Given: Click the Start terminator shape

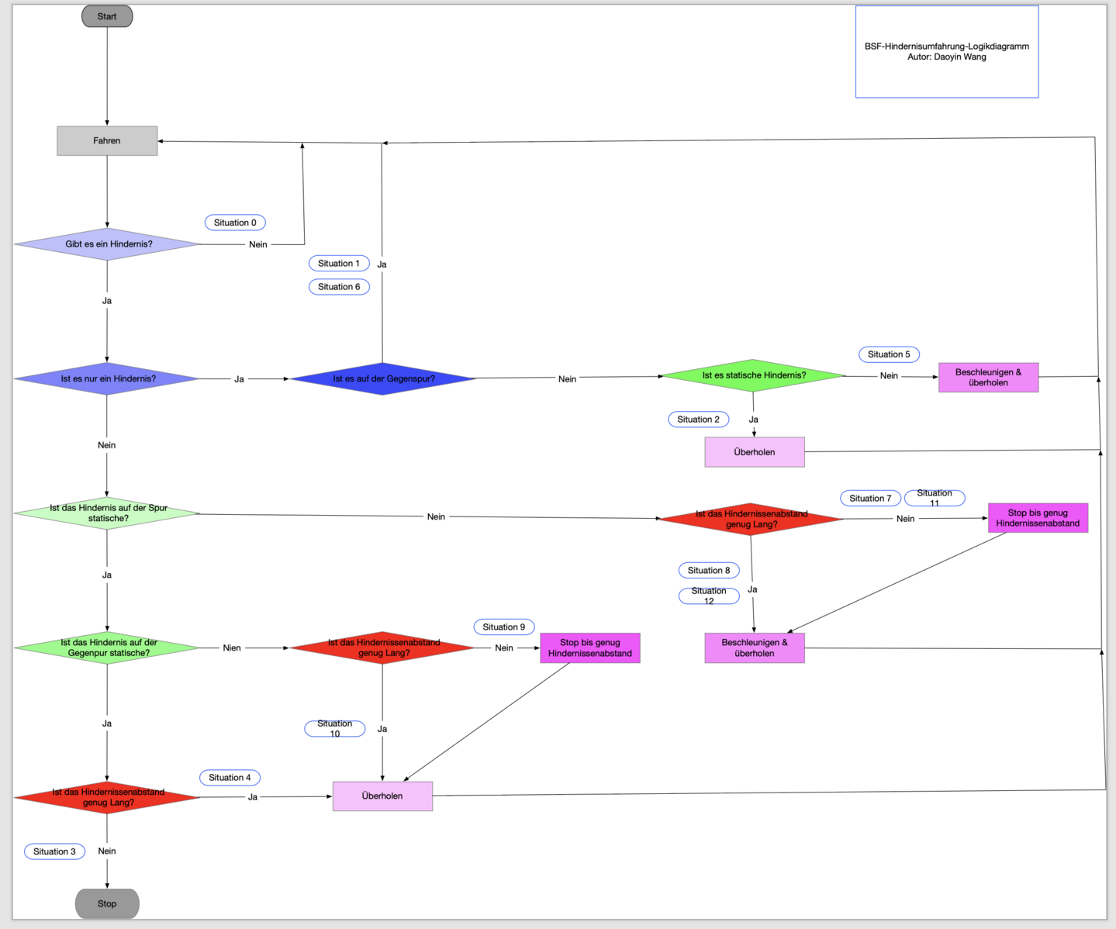Looking at the screenshot, I should coord(107,16).
